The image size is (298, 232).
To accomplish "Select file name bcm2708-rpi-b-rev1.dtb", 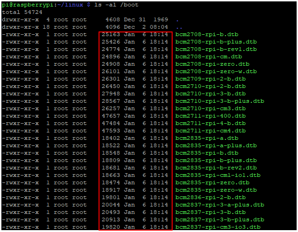I will point(216,49).
